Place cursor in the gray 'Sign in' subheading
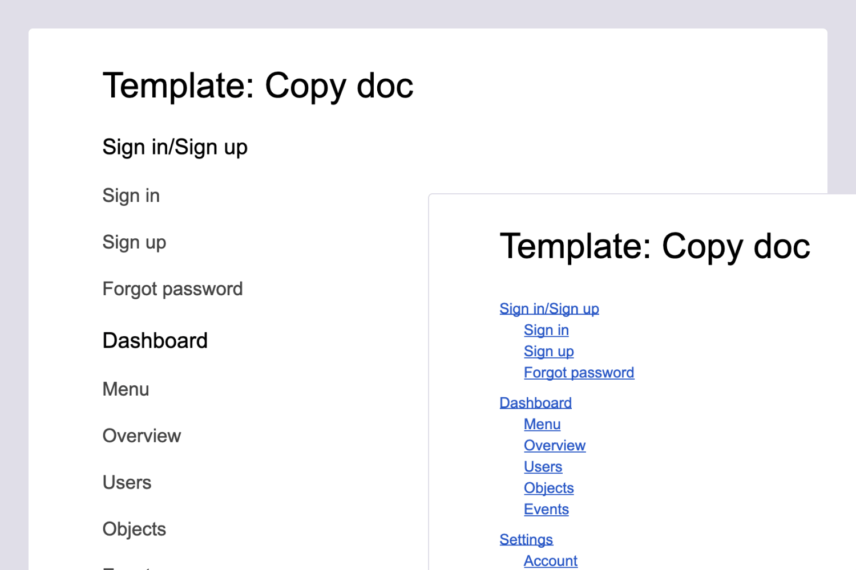 tap(131, 196)
